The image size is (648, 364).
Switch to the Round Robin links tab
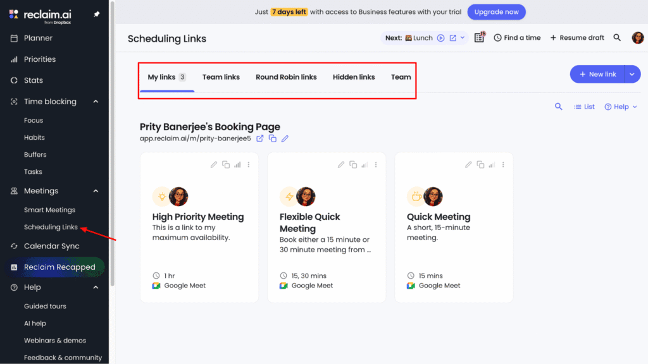[286, 76]
